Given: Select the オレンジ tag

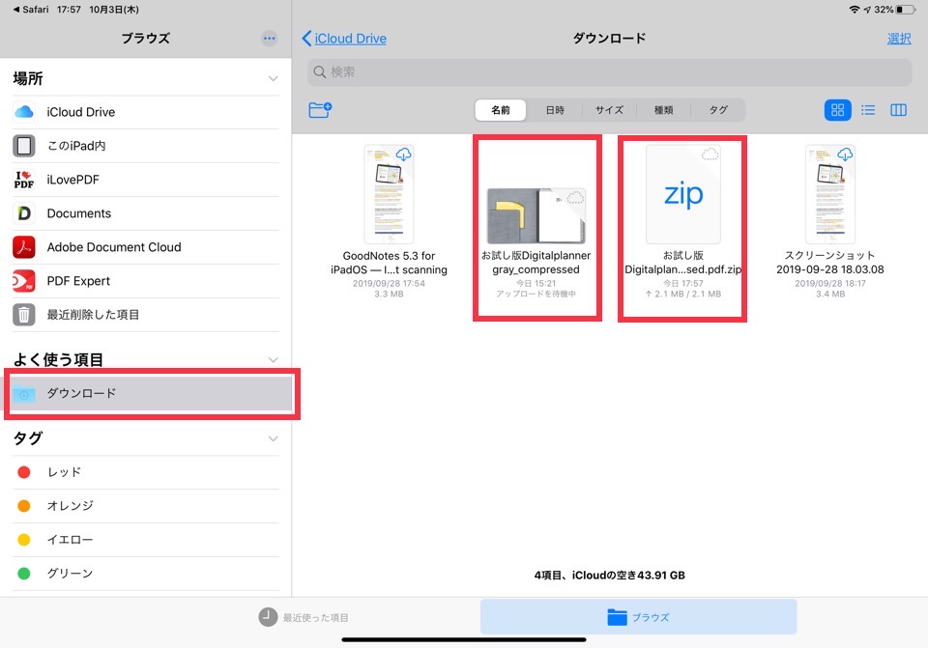Looking at the screenshot, I should 146,506.
